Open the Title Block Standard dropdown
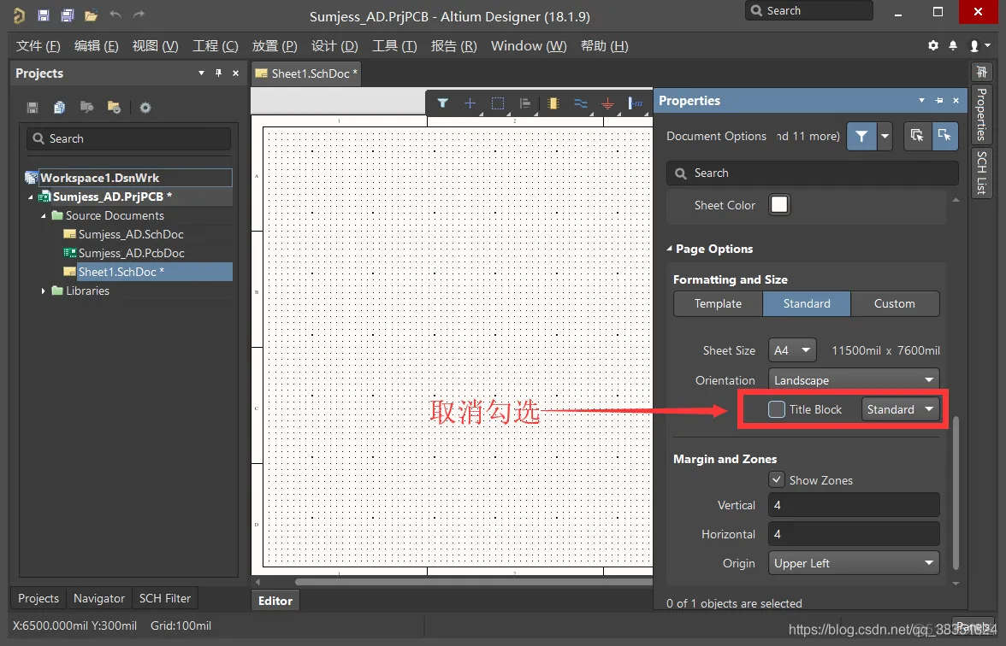Screen dimensions: 1006x646 pos(900,408)
